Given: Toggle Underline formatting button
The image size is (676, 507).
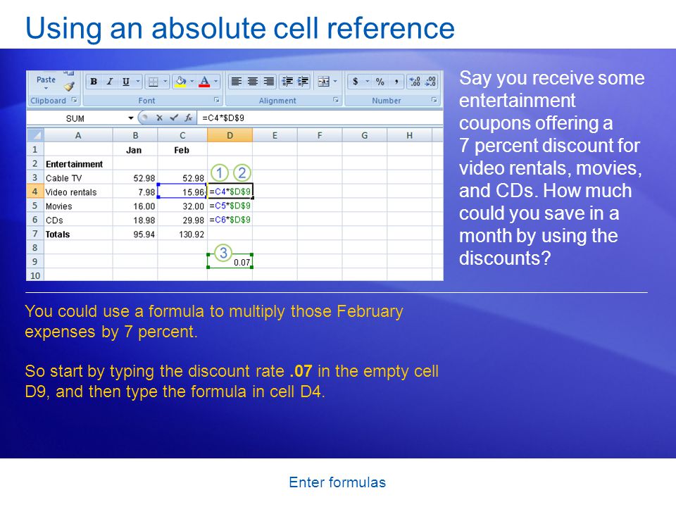Looking at the screenshot, I should 125,82.
